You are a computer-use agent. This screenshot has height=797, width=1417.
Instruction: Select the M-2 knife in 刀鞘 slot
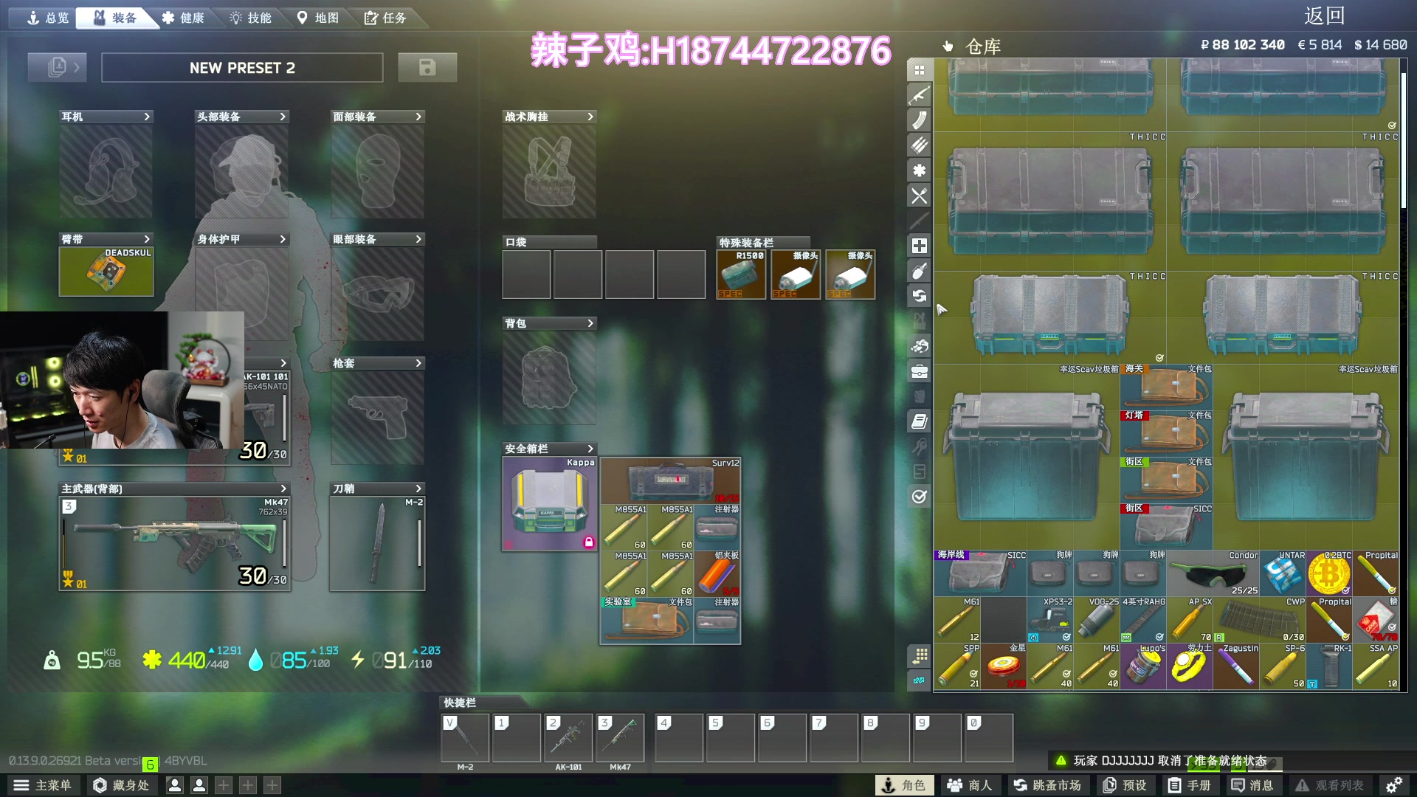click(377, 543)
